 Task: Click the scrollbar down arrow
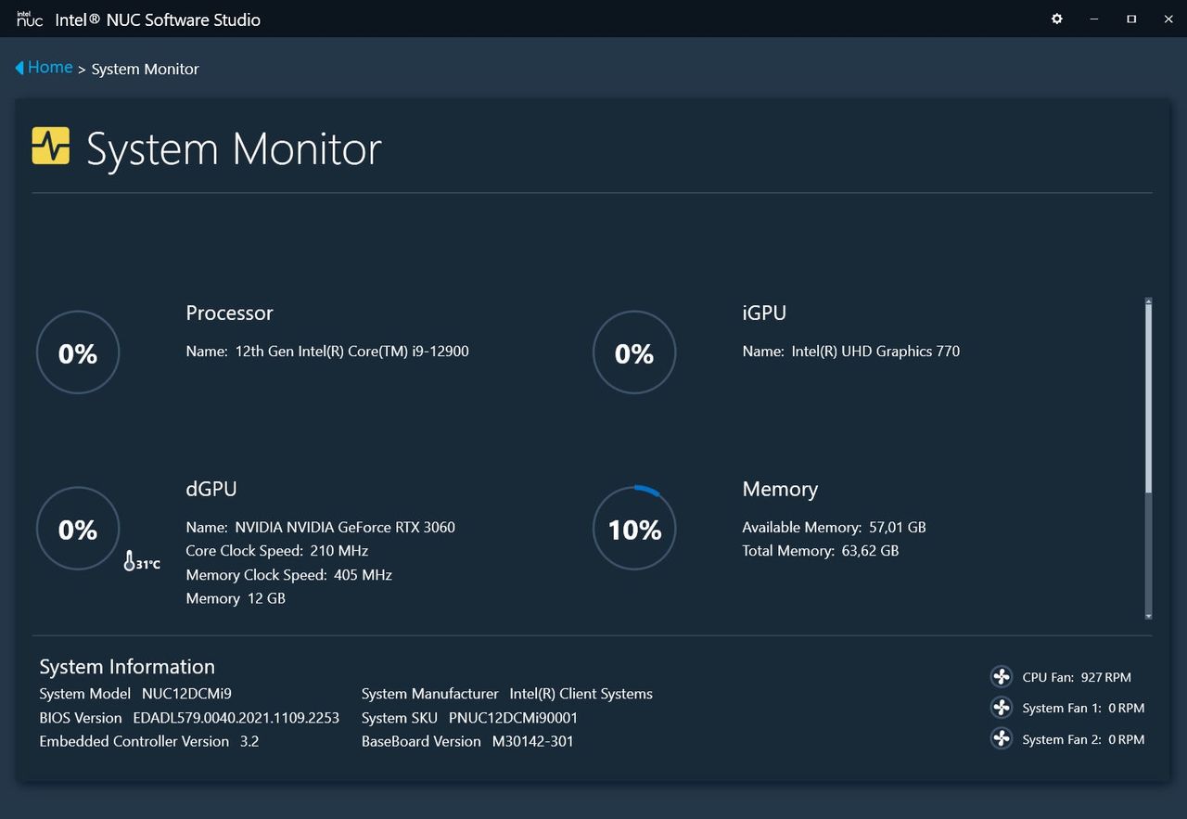click(x=1148, y=615)
